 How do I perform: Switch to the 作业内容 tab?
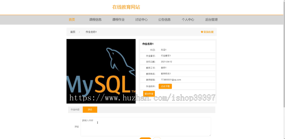click(75, 110)
